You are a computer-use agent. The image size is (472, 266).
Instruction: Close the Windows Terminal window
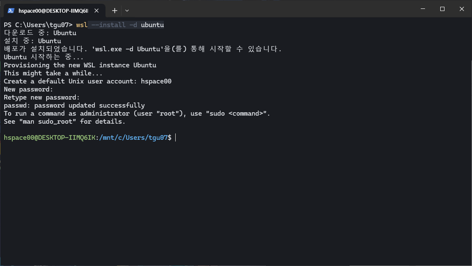[x=462, y=9]
